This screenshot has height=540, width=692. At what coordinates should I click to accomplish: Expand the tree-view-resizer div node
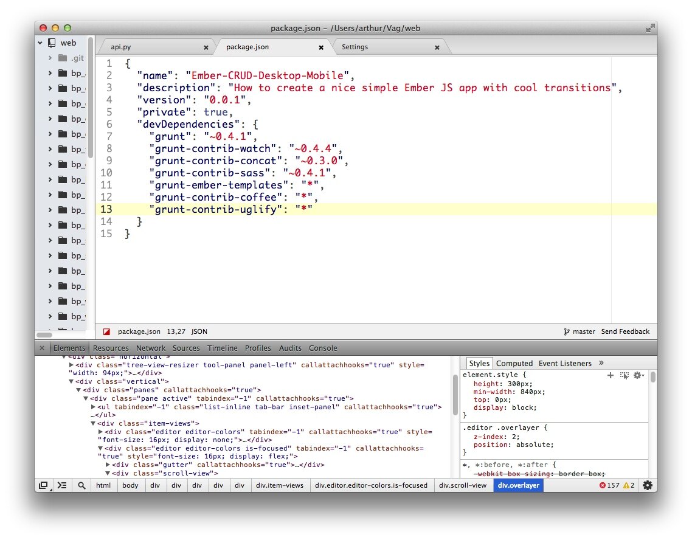pyautogui.click(x=71, y=365)
